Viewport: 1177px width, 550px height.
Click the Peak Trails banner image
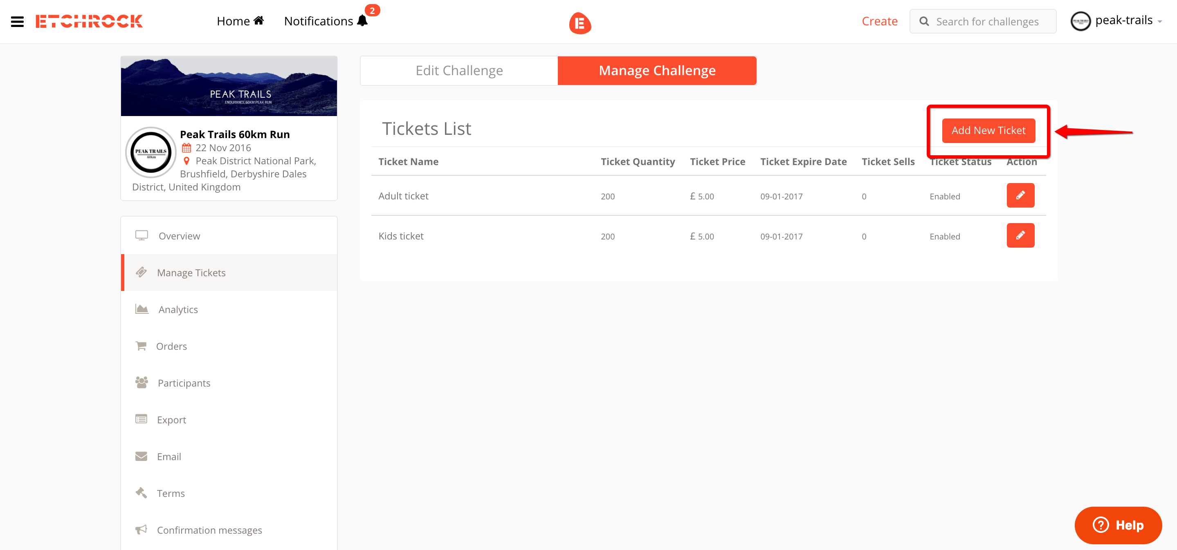(229, 86)
